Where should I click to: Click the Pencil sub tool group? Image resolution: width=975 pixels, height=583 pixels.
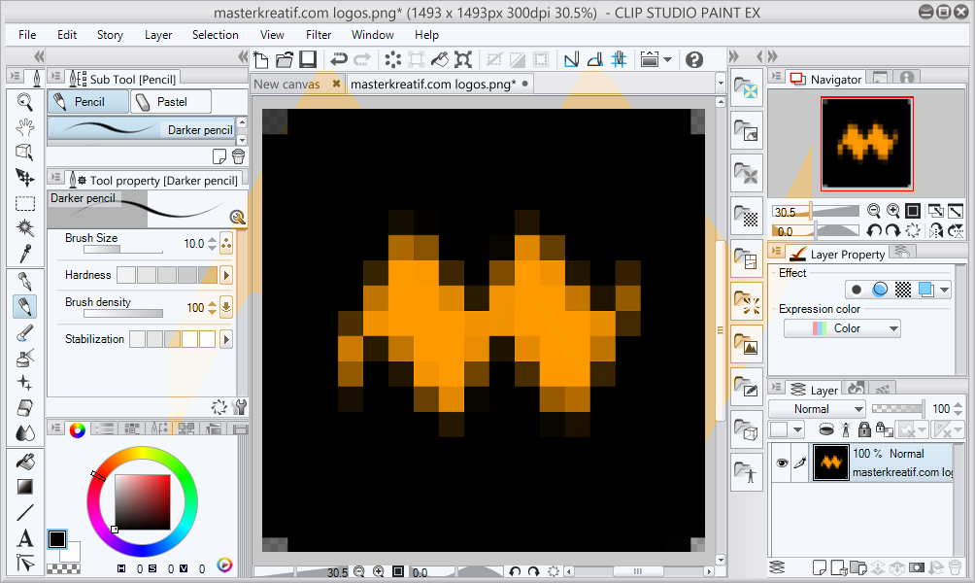pyautogui.click(x=88, y=101)
